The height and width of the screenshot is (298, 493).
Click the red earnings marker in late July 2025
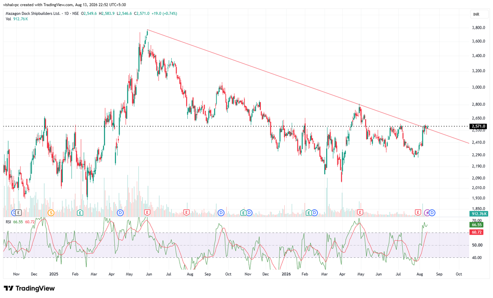pyautogui.click(x=186, y=213)
